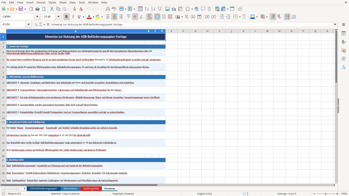Screen dimensions: 349x196
Task: Click the AutoFilter funnel icon
Action: 159,9
